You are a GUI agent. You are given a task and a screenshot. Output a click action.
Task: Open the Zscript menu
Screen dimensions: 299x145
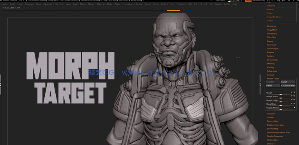coord(227,4)
